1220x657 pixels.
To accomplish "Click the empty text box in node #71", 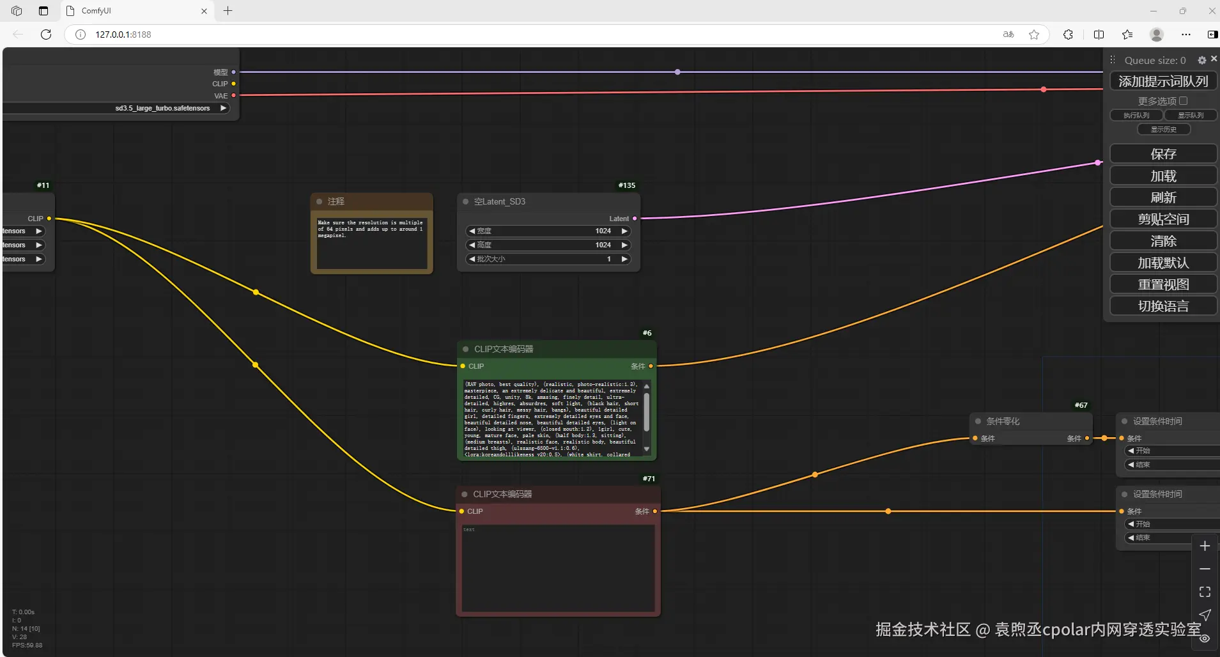I will pyautogui.click(x=559, y=568).
